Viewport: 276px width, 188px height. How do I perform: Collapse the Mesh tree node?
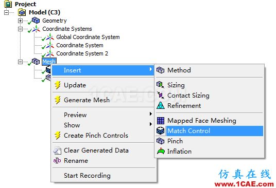coord(20,62)
